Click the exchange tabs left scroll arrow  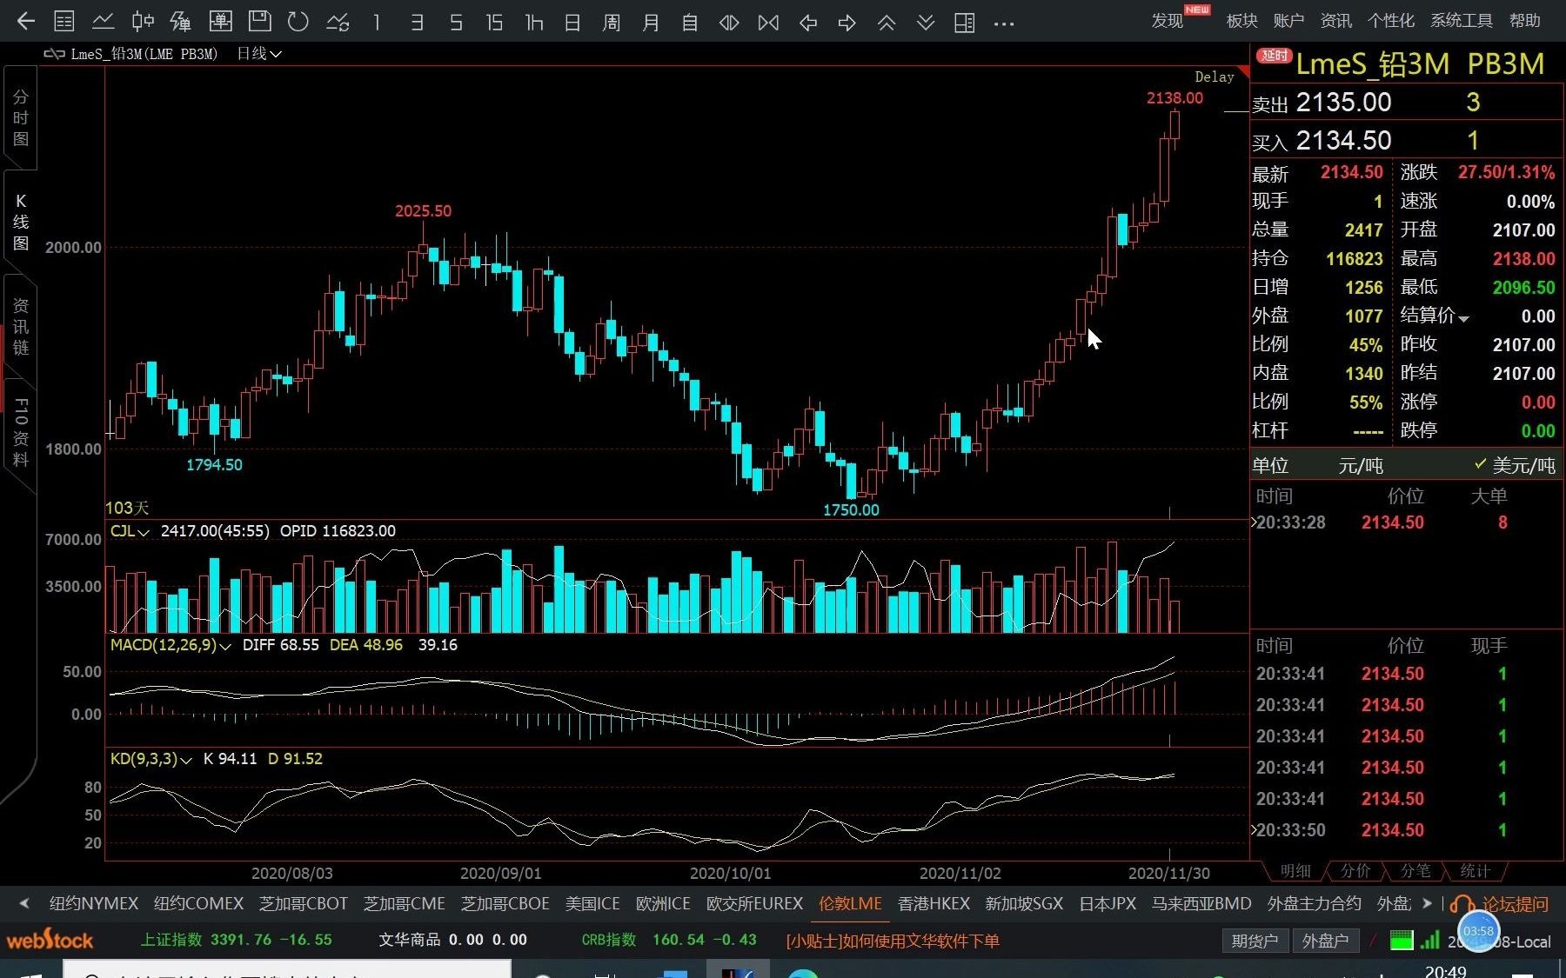point(24,904)
